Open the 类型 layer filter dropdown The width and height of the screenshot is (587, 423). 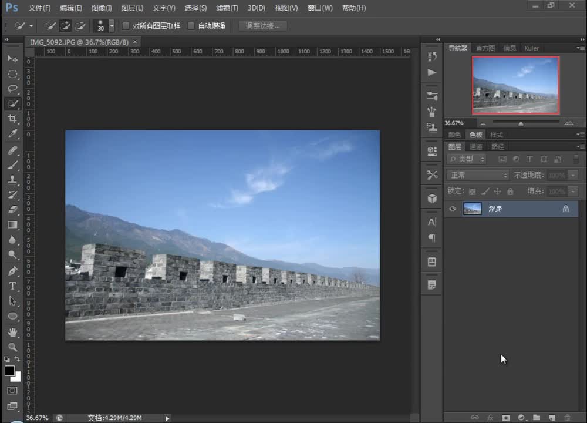(467, 159)
